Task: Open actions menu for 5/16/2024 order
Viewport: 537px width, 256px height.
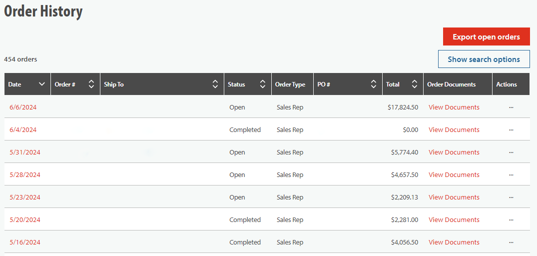Action: pyautogui.click(x=511, y=242)
